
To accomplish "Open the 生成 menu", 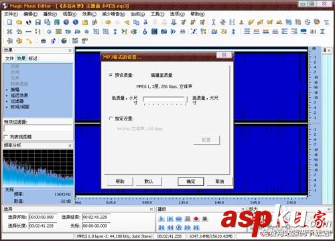I will [138, 14].
